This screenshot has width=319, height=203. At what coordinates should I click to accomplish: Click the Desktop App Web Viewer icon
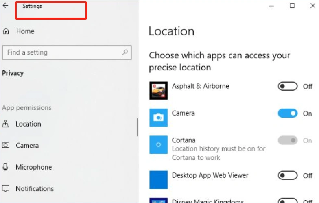coord(158,180)
